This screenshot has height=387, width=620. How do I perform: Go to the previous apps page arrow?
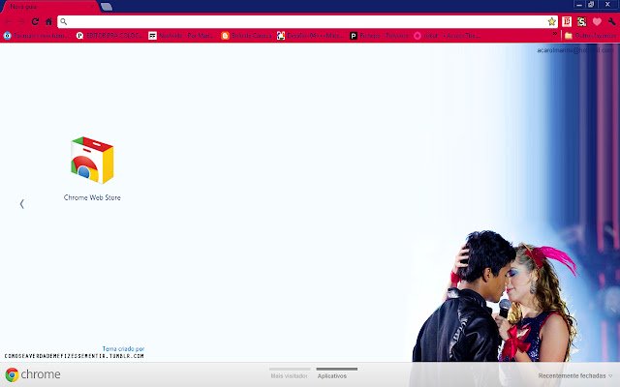(x=22, y=204)
